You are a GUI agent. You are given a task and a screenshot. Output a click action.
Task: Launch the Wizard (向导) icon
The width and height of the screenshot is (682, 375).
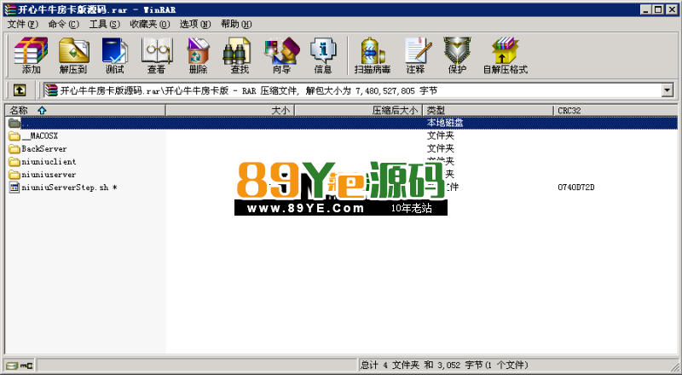coord(281,55)
